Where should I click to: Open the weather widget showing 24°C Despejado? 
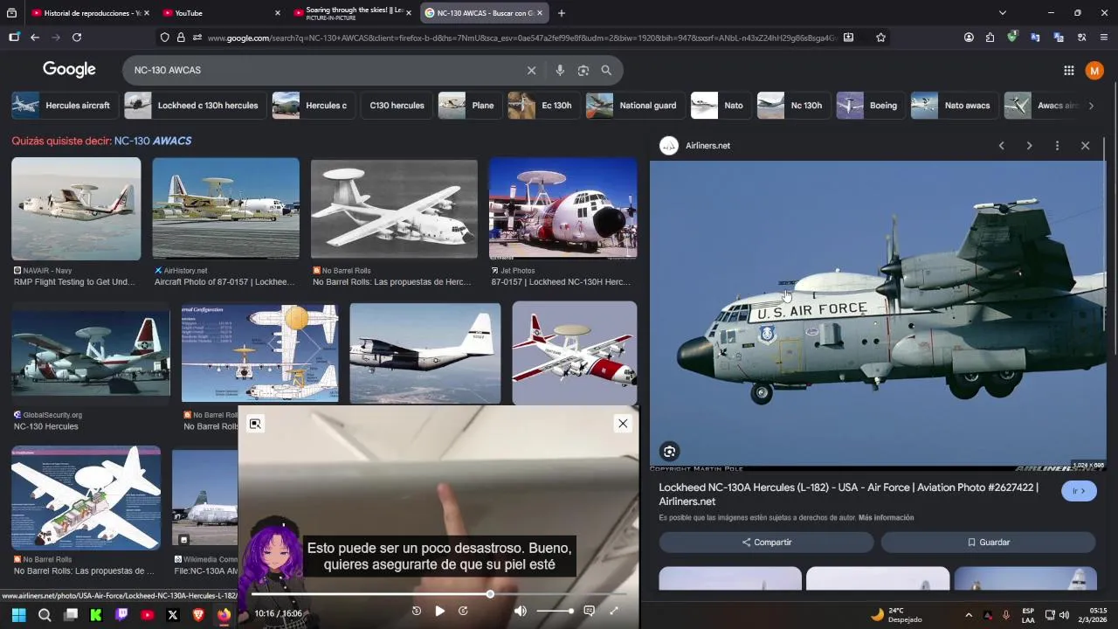[896, 615]
